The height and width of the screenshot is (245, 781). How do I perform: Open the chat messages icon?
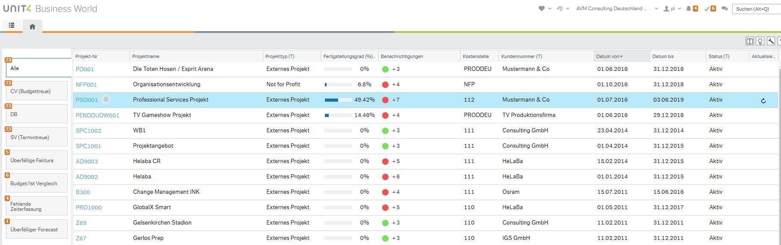724,9
